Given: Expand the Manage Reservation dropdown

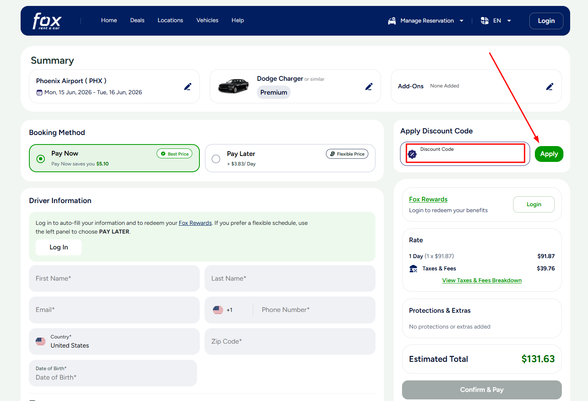Looking at the screenshot, I should [462, 21].
